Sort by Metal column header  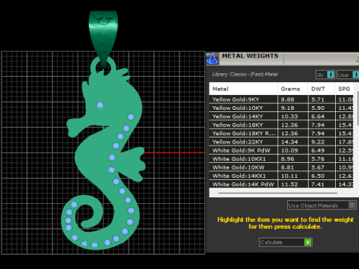click(x=243, y=89)
